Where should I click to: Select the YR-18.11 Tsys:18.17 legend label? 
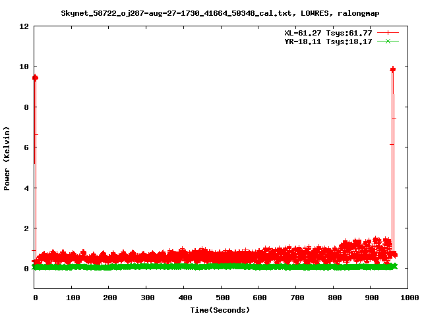pyautogui.click(x=328, y=41)
